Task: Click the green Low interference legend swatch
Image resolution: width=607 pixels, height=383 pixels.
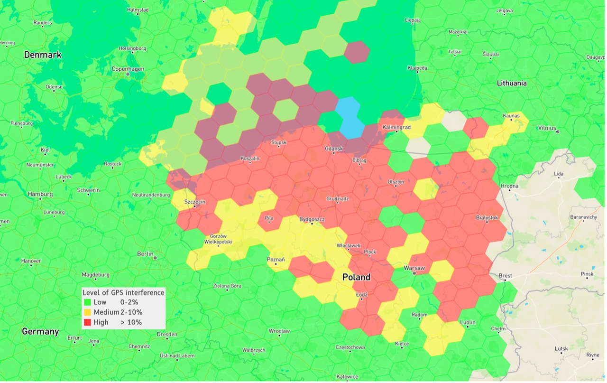Action: click(x=87, y=302)
